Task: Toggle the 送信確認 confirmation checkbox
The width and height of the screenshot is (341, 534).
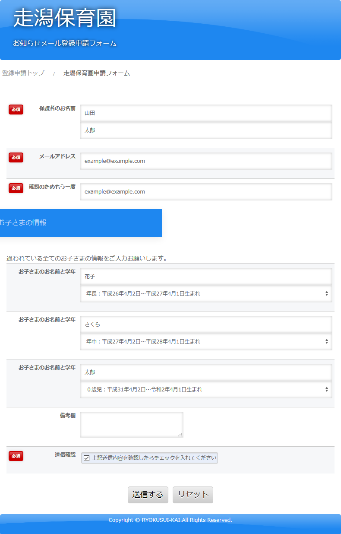Action: [87, 458]
